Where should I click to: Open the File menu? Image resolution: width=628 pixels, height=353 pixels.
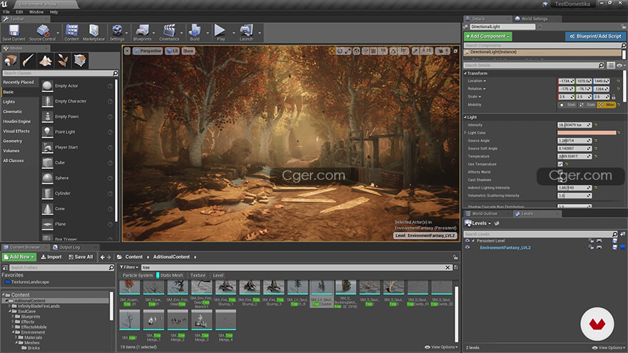[6, 12]
